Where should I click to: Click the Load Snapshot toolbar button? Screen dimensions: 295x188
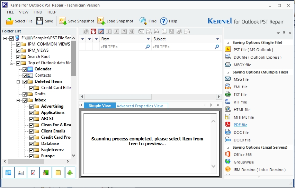click(115, 21)
